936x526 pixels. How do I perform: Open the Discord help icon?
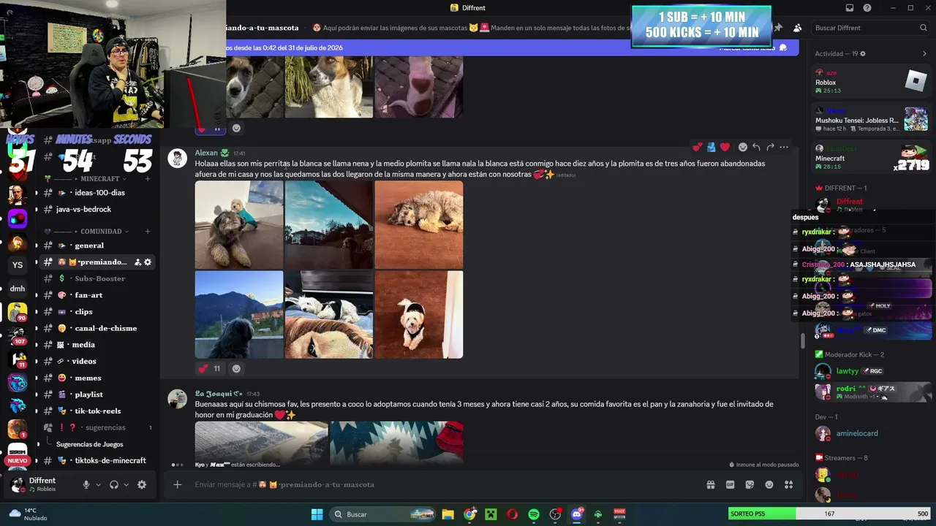tap(867, 8)
